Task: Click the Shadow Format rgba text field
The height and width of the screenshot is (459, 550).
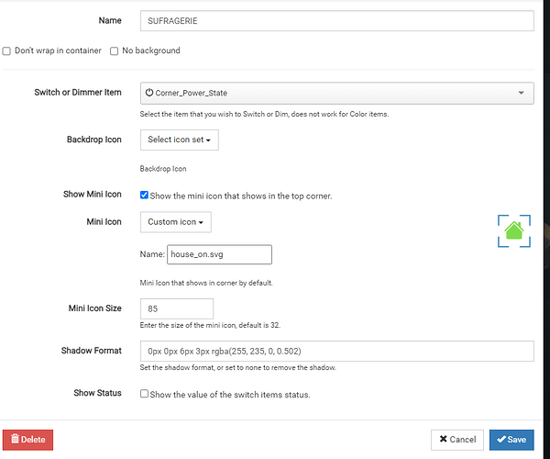Action: click(x=336, y=352)
